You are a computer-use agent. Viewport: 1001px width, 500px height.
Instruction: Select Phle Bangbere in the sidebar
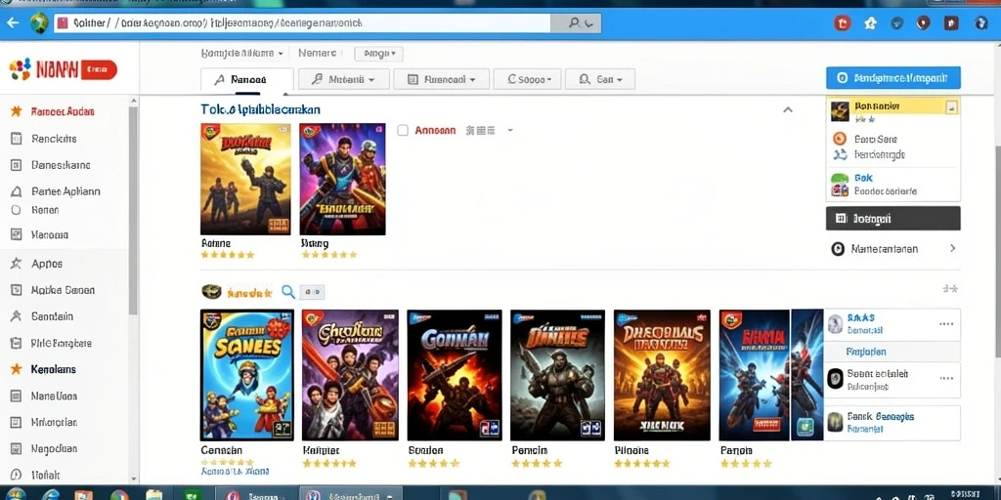61,343
